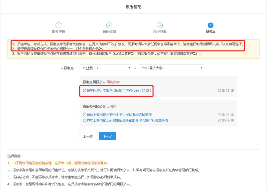Screen dimensions: 267x190
Task: Expand the 3103(同济大学) exam site dropdown
Action: (x=171, y=68)
